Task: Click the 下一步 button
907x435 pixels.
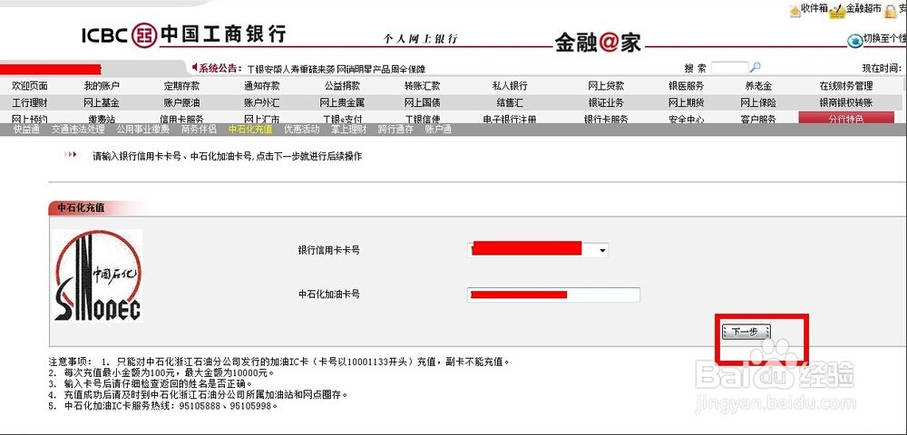Action: pos(746,332)
